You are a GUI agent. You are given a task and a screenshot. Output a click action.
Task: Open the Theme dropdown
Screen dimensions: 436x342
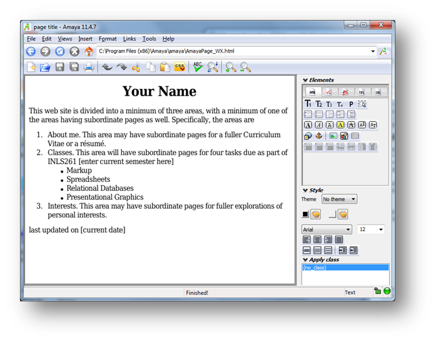pyautogui.click(x=339, y=199)
